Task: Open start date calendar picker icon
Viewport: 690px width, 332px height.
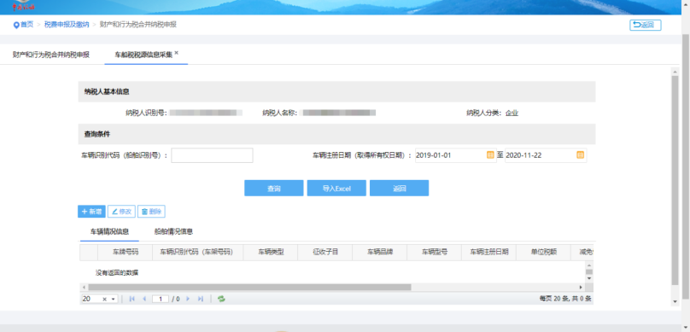Action: click(x=490, y=154)
